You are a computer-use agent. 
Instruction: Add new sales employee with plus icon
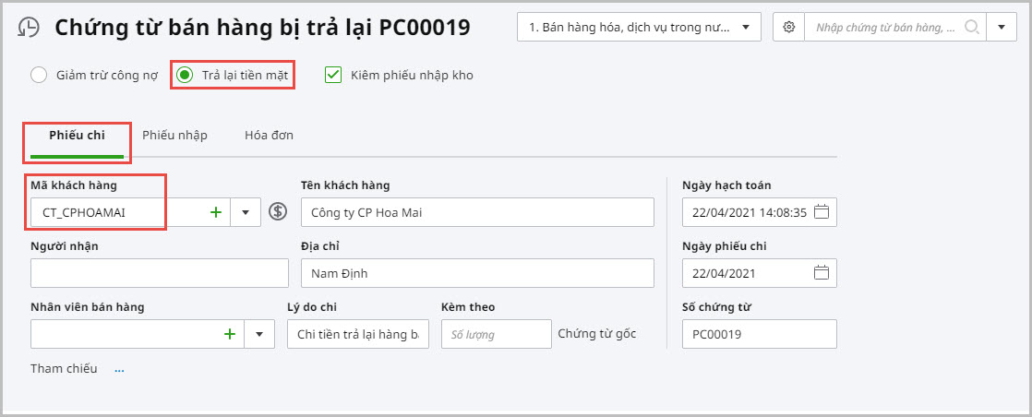pos(229,334)
